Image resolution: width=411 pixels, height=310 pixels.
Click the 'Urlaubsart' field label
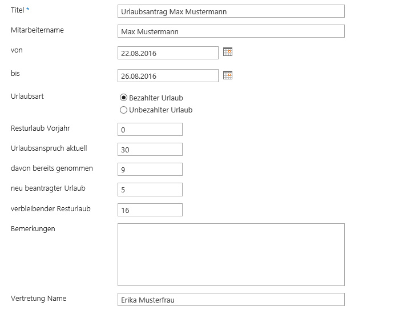tap(27, 96)
